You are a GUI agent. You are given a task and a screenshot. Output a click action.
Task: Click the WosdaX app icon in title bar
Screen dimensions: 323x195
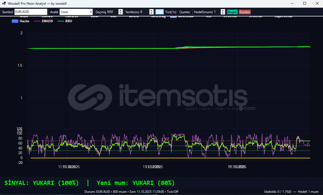coord(4,4)
